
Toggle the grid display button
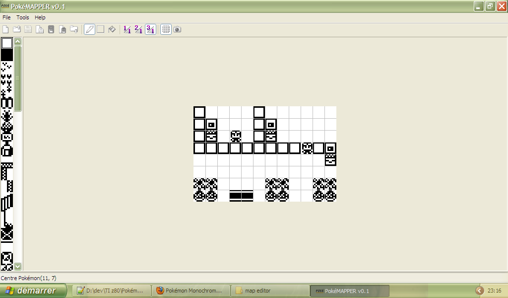point(166,29)
